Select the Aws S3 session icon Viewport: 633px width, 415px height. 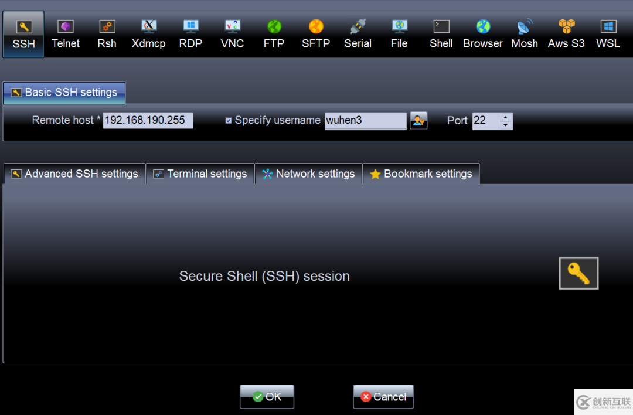coord(566,35)
